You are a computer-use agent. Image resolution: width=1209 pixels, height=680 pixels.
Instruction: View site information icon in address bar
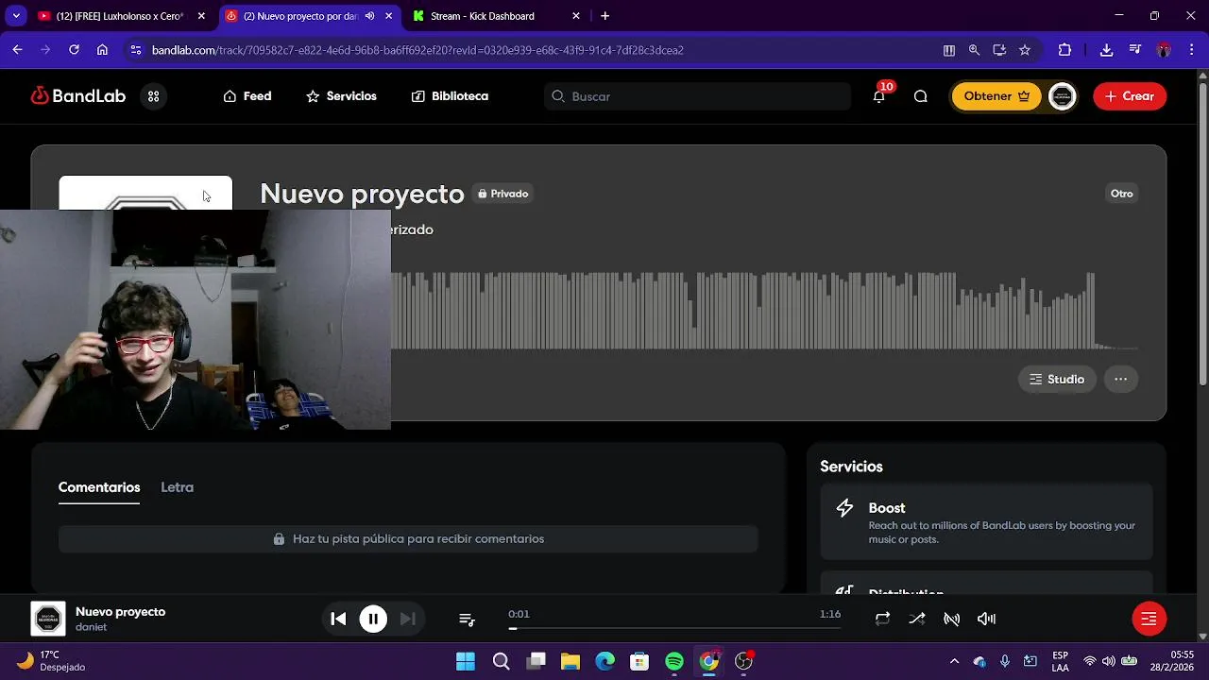(136, 50)
